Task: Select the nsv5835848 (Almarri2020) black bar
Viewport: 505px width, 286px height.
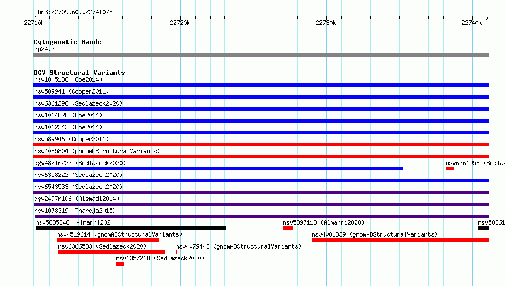Action: click(x=131, y=228)
